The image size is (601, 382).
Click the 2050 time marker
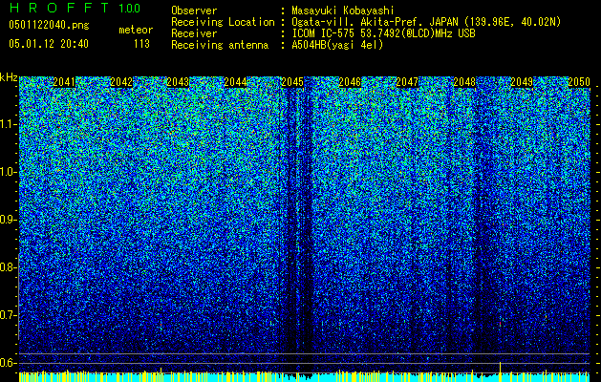click(x=579, y=82)
